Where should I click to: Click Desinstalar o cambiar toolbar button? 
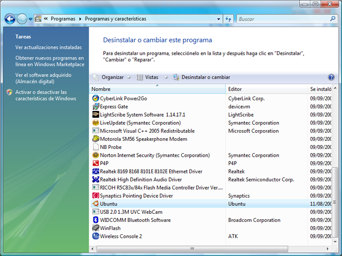click(x=201, y=77)
